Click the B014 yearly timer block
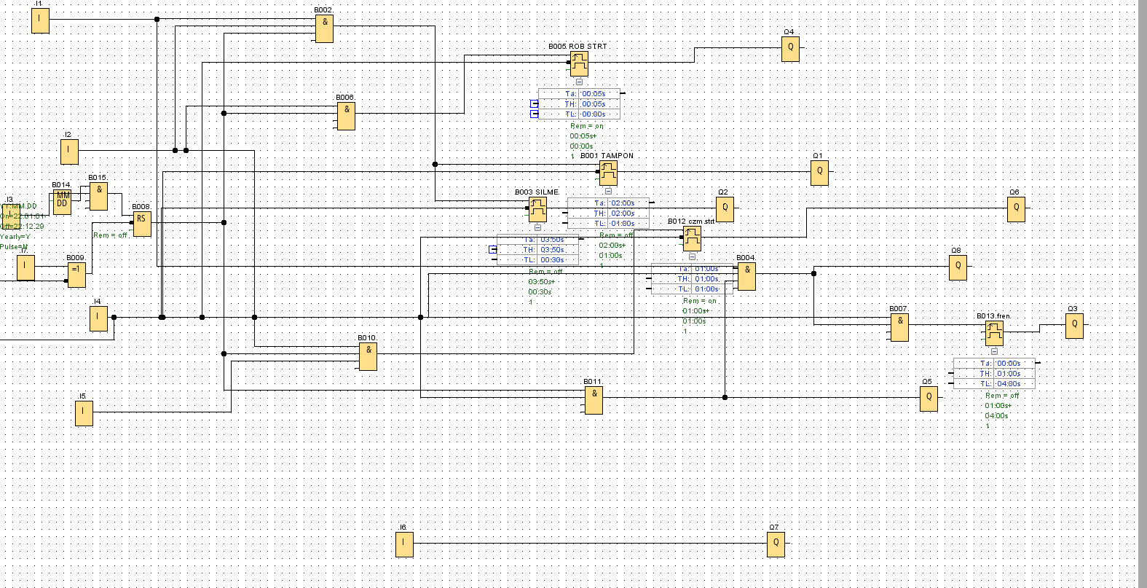The height and width of the screenshot is (588, 1147). [x=62, y=202]
